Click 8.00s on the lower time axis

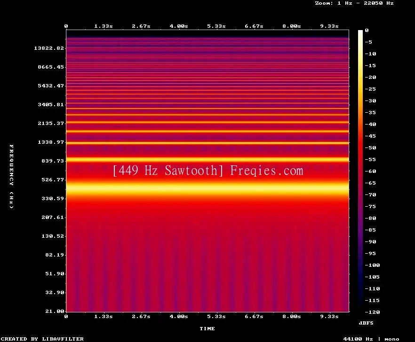291,316
